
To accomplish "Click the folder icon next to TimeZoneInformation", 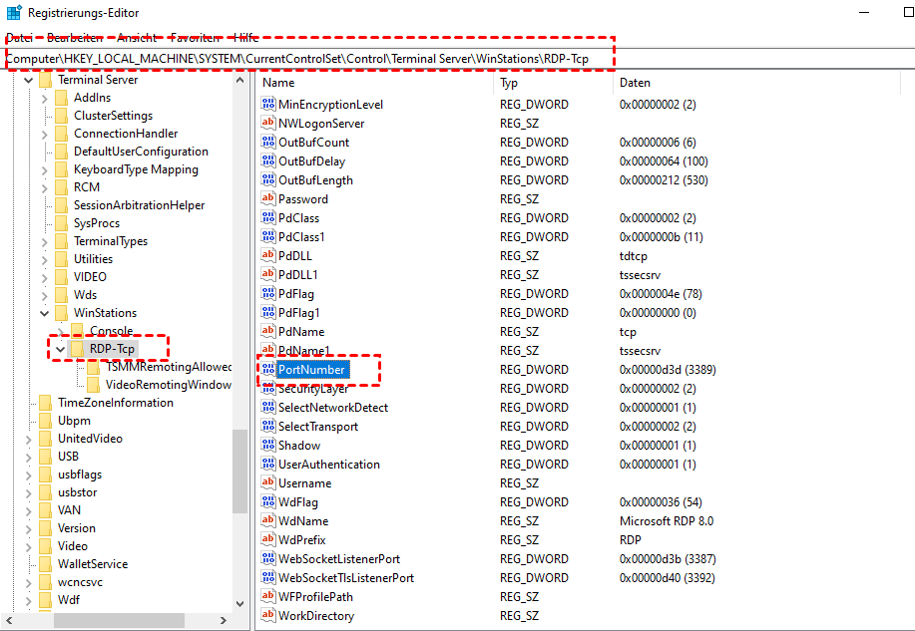I will (x=46, y=403).
